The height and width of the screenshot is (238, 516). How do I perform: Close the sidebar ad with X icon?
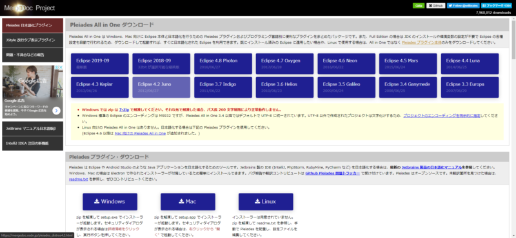(x=61, y=68)
